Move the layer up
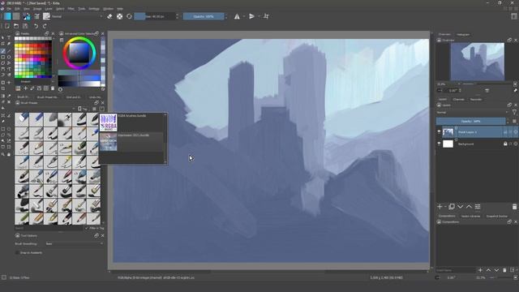This screenshot has height=292, width=519. (469, 207)
